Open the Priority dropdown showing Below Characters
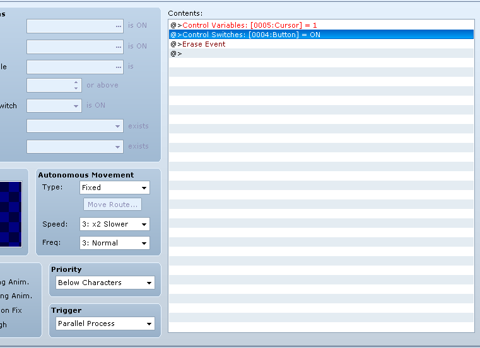Image resolution: width=480 pixels, height=348 pixels. click(105, 283)
